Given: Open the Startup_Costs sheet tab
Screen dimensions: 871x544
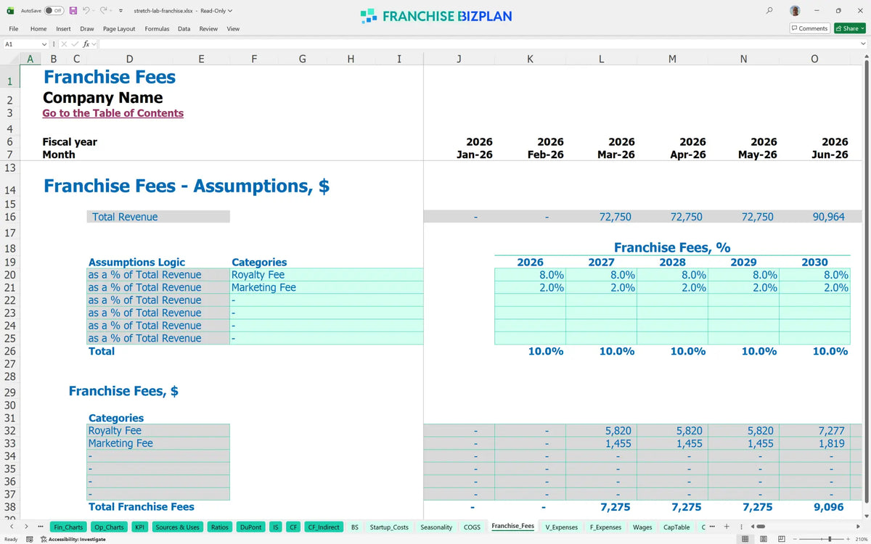Looking at the screenshot, I should pyautogui.click(x=389, y=527).
